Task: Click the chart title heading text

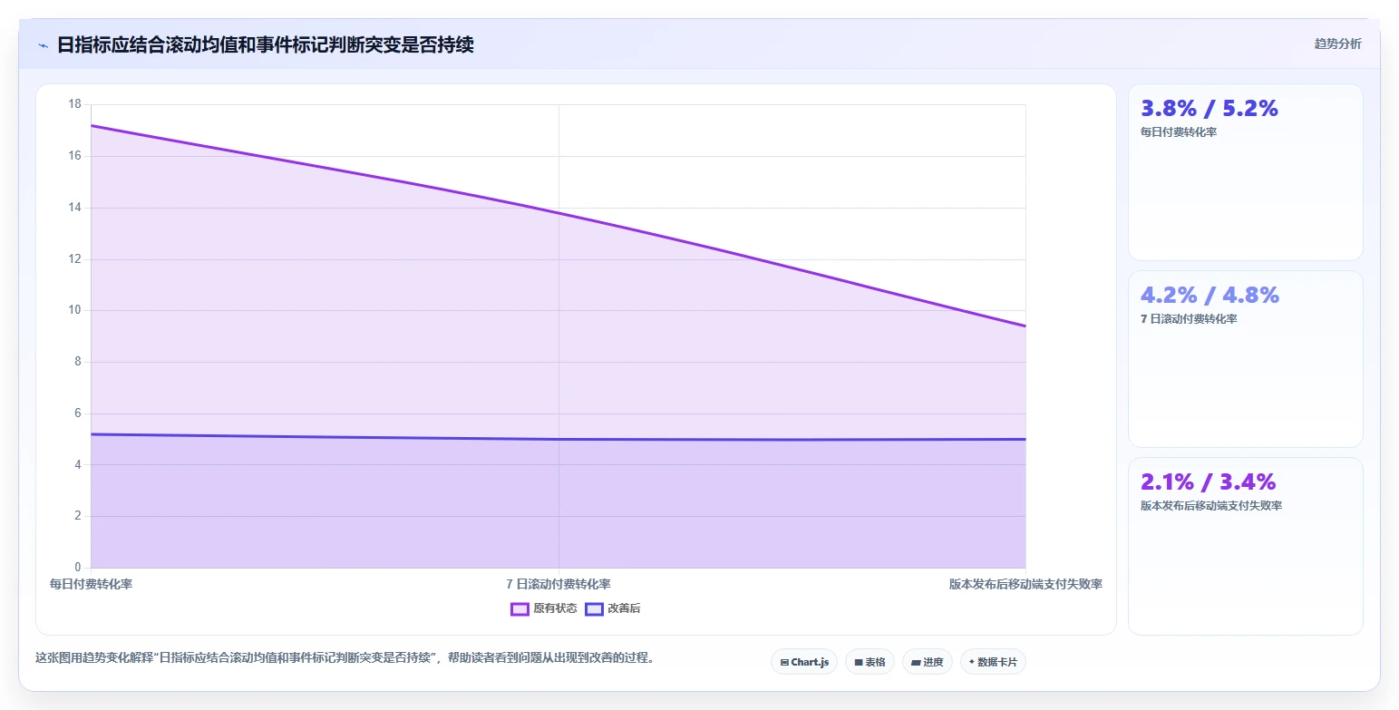Action: tap(265, 44)
